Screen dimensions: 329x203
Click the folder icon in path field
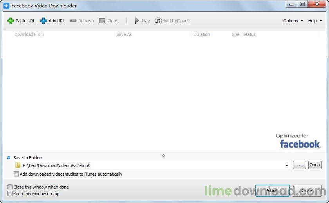(x=18, y=166)
